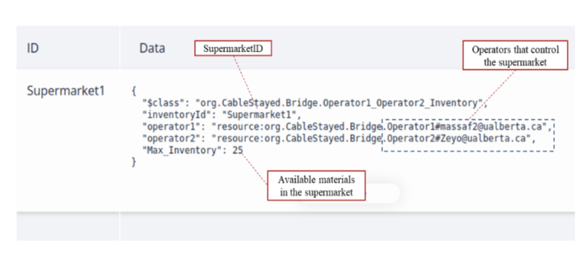586x262 pixels.
Task: Select the Max_Inventory value 25
Action: point(237,150)
